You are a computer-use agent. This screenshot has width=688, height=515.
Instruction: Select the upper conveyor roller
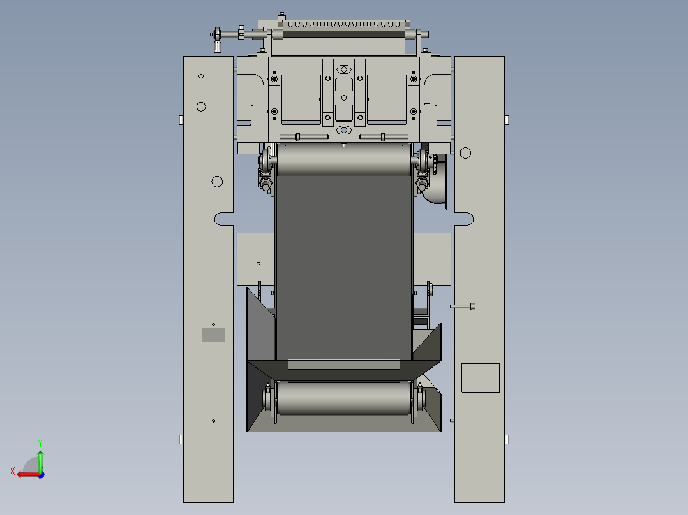(343, 159)
